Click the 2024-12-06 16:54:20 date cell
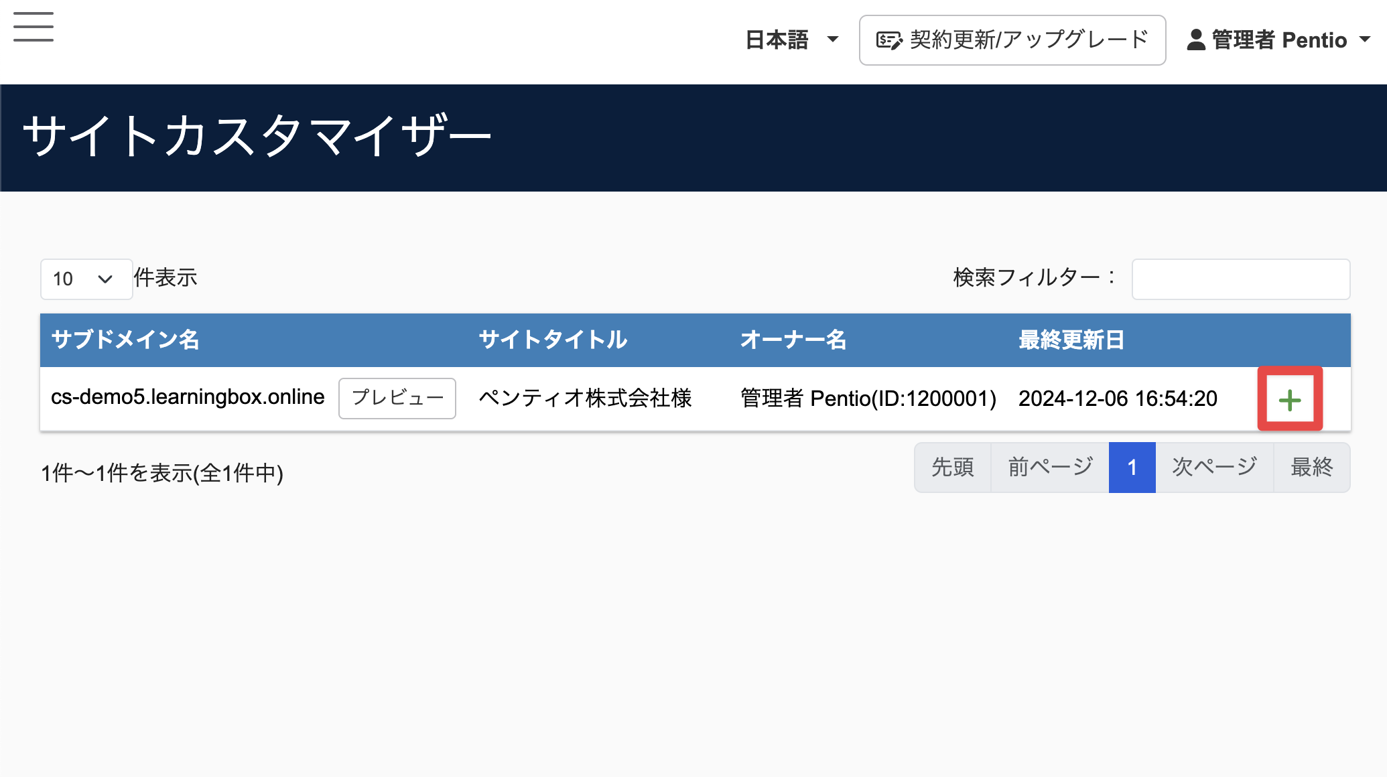 (1118, 398)
